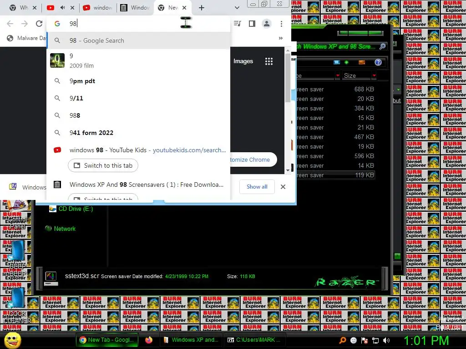Click the green dot icon in Explorer toolbar

pyautogui.click(x=346, y=62)
